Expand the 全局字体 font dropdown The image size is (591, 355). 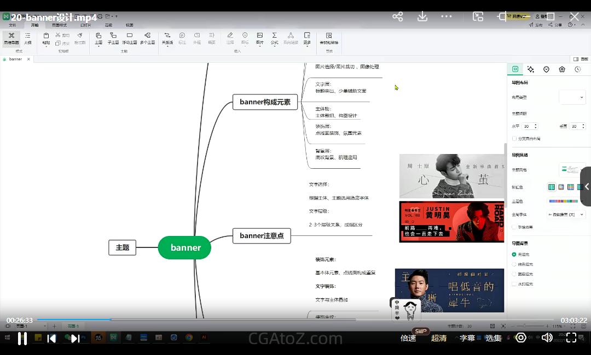tap(566, 215)
